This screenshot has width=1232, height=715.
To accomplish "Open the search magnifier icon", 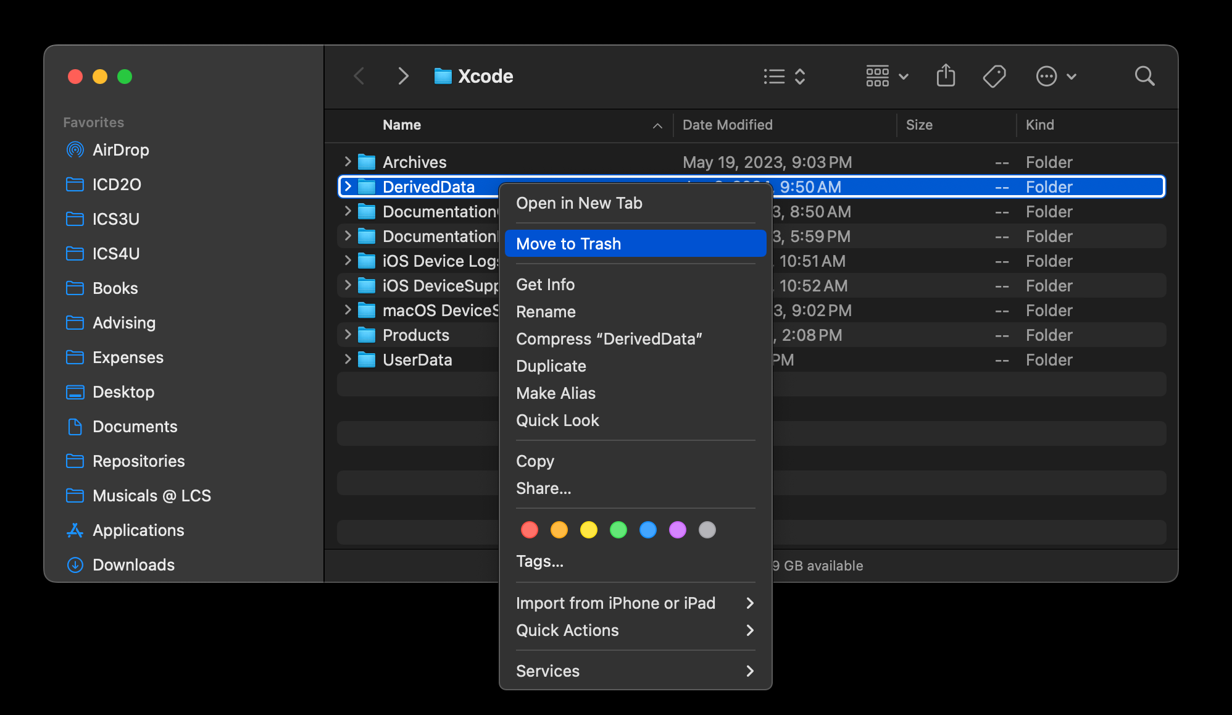I will point(1144,76).
